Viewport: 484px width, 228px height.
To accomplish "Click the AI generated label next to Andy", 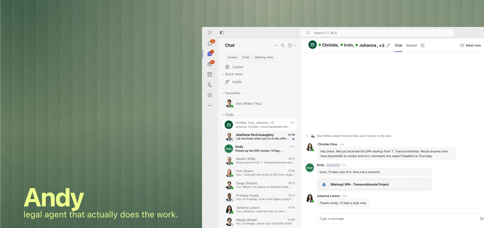I will pos(333,165).
